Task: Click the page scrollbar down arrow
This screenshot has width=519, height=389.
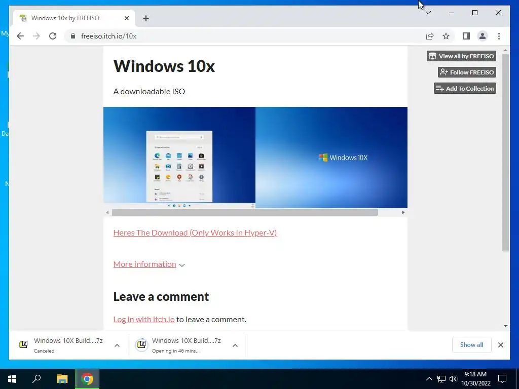Action: point(505,326)
